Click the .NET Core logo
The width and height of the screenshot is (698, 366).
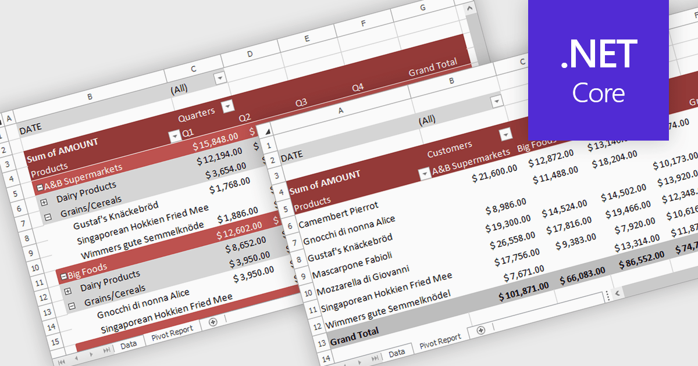coord(598,69)
